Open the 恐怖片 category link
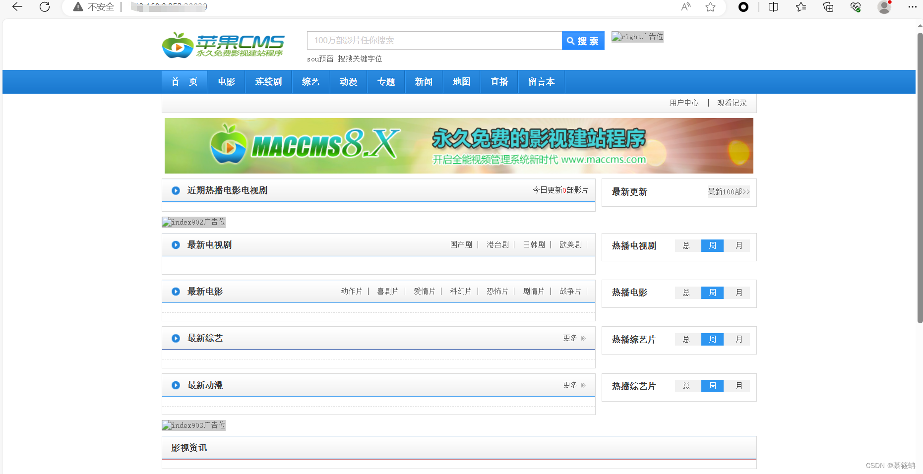 click(x=497, y=292)
